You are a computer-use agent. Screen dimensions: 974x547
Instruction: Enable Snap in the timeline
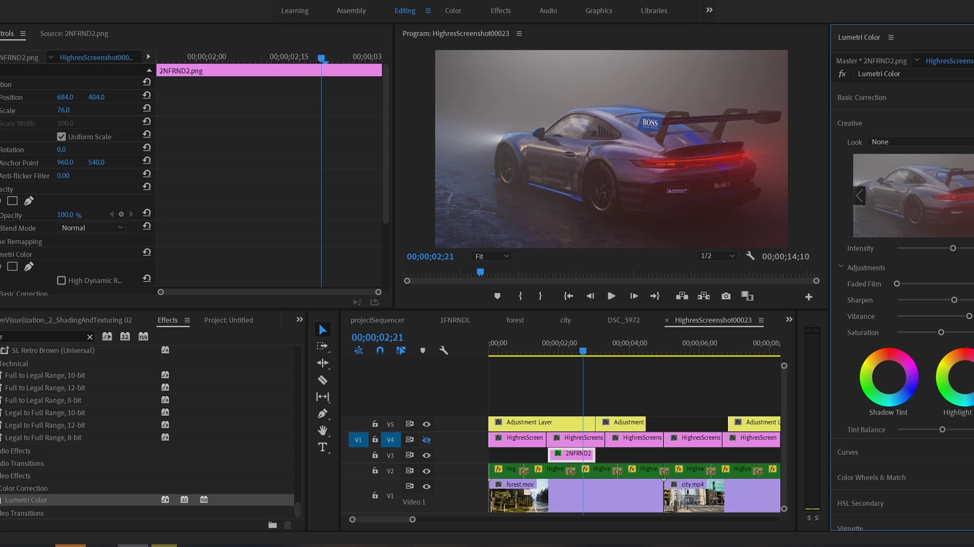click(379, 350)
